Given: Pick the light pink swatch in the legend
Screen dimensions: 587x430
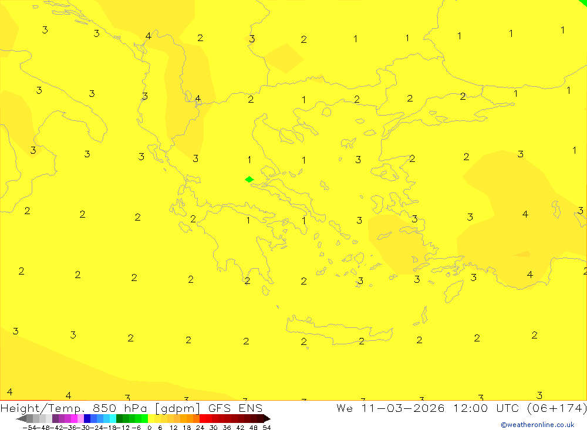Looking at the screenshot, I should click(x=80, y=418).
